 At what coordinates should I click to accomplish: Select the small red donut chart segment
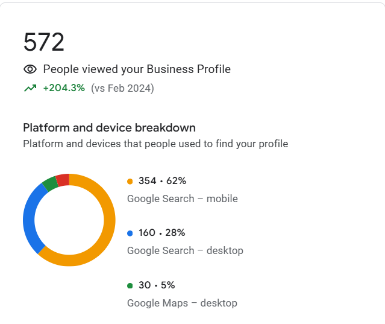(63, 180)
